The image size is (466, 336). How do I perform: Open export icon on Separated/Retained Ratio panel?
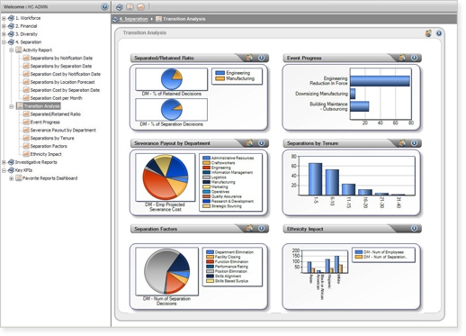click(x=249, y=58)
